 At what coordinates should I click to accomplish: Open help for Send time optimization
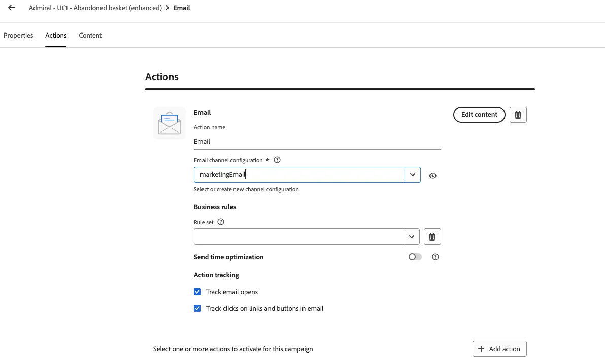click(435, 257)
